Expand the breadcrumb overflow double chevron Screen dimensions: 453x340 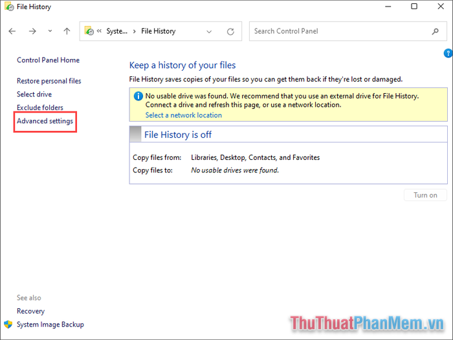[x=99, y=31]
